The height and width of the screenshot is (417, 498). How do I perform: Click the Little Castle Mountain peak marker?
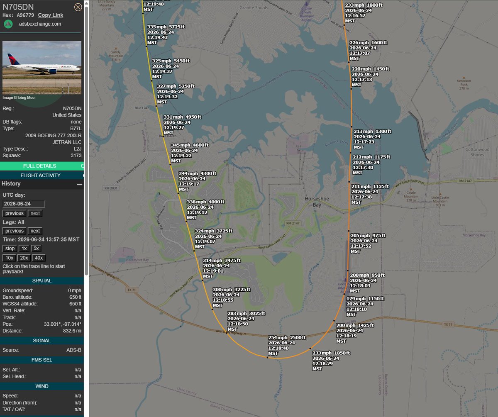pyautogui.click(x=440, y=195)
